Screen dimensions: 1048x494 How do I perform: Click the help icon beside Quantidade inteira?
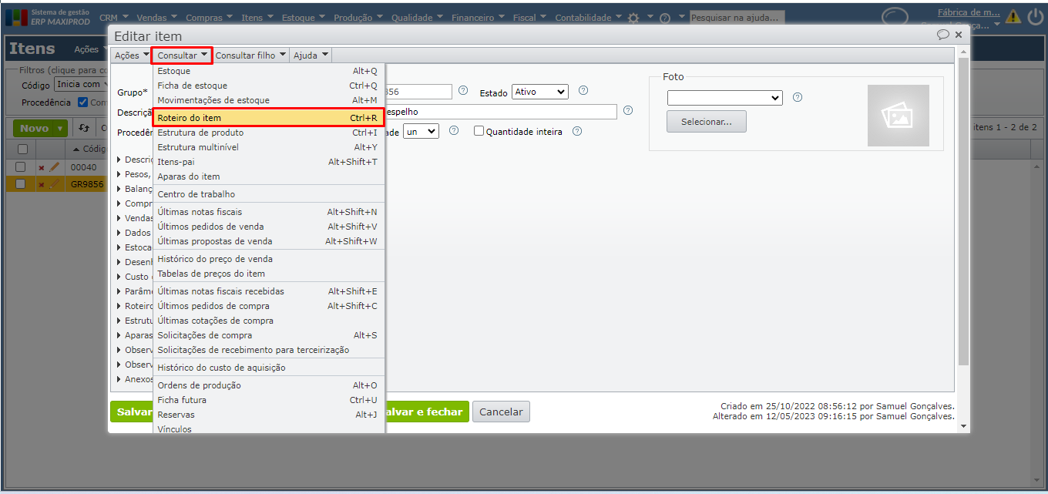tap(577, 131)
